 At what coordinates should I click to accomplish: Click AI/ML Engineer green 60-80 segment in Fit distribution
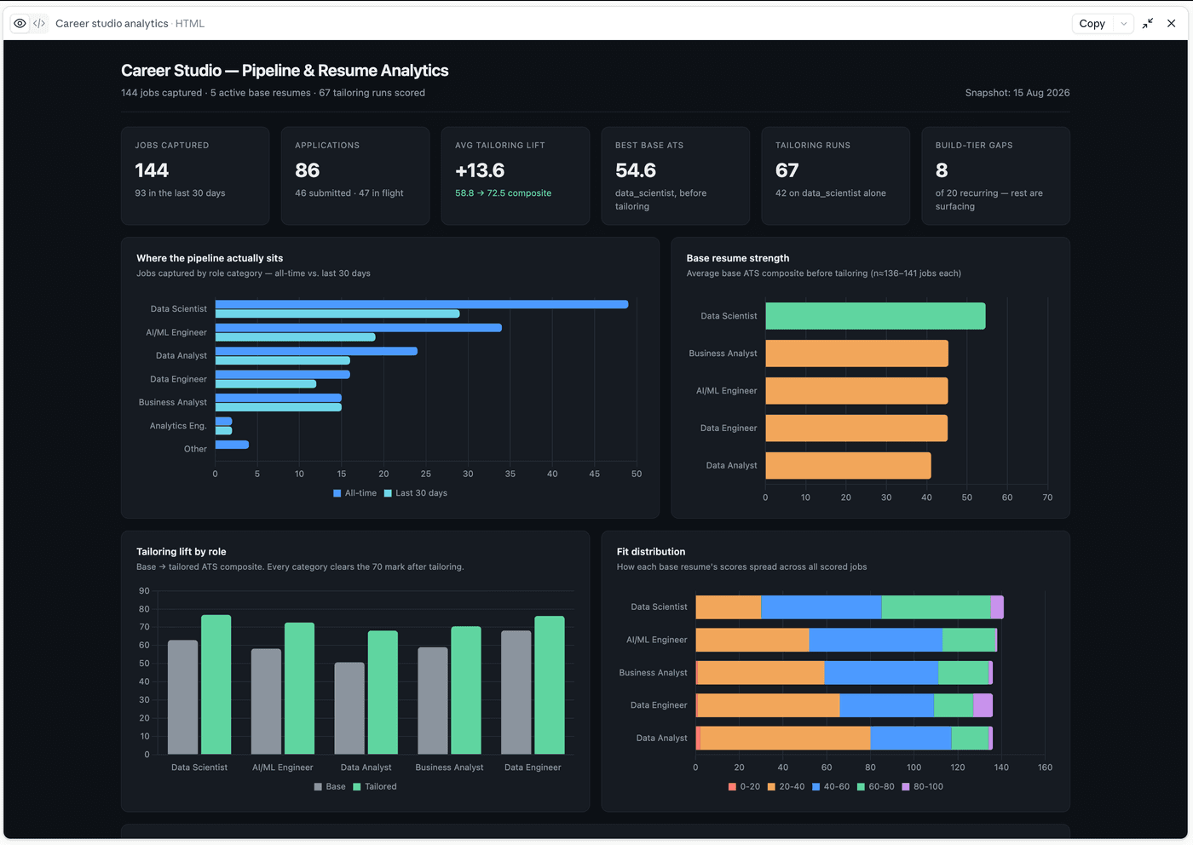point(969,640)
